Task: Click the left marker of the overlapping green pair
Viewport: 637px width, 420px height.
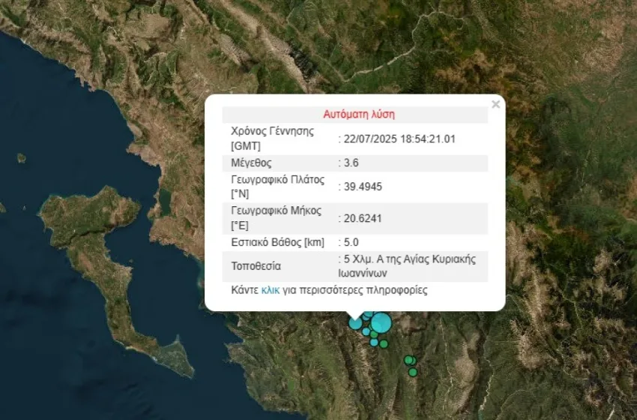Action: pos(408,360)
